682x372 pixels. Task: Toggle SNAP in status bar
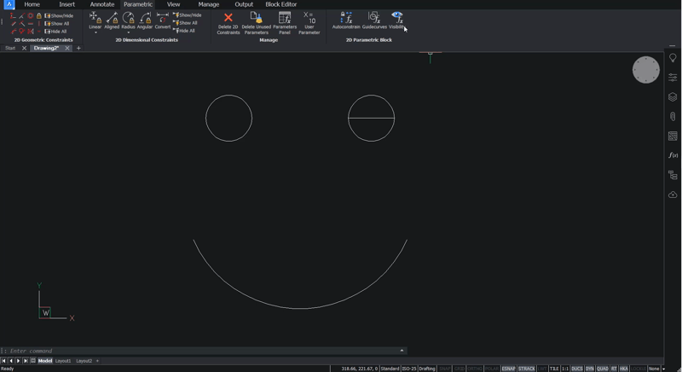(x=445, y=369)
